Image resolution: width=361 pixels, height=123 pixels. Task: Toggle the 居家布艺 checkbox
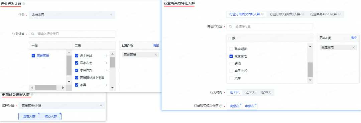click(x=77, y=63)
